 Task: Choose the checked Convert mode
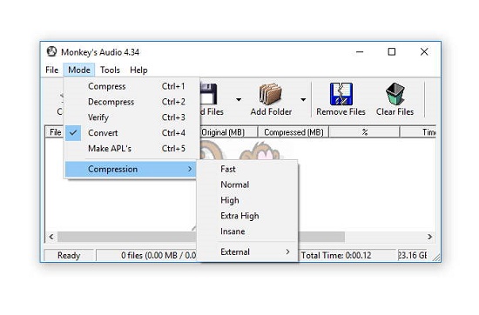coord(131,133)
